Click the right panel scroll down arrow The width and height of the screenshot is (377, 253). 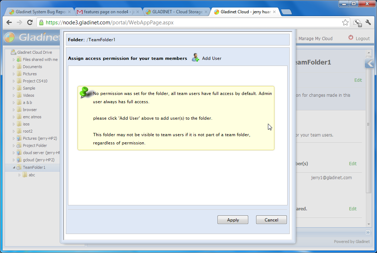pyautogui.click(x=369, y=224)
